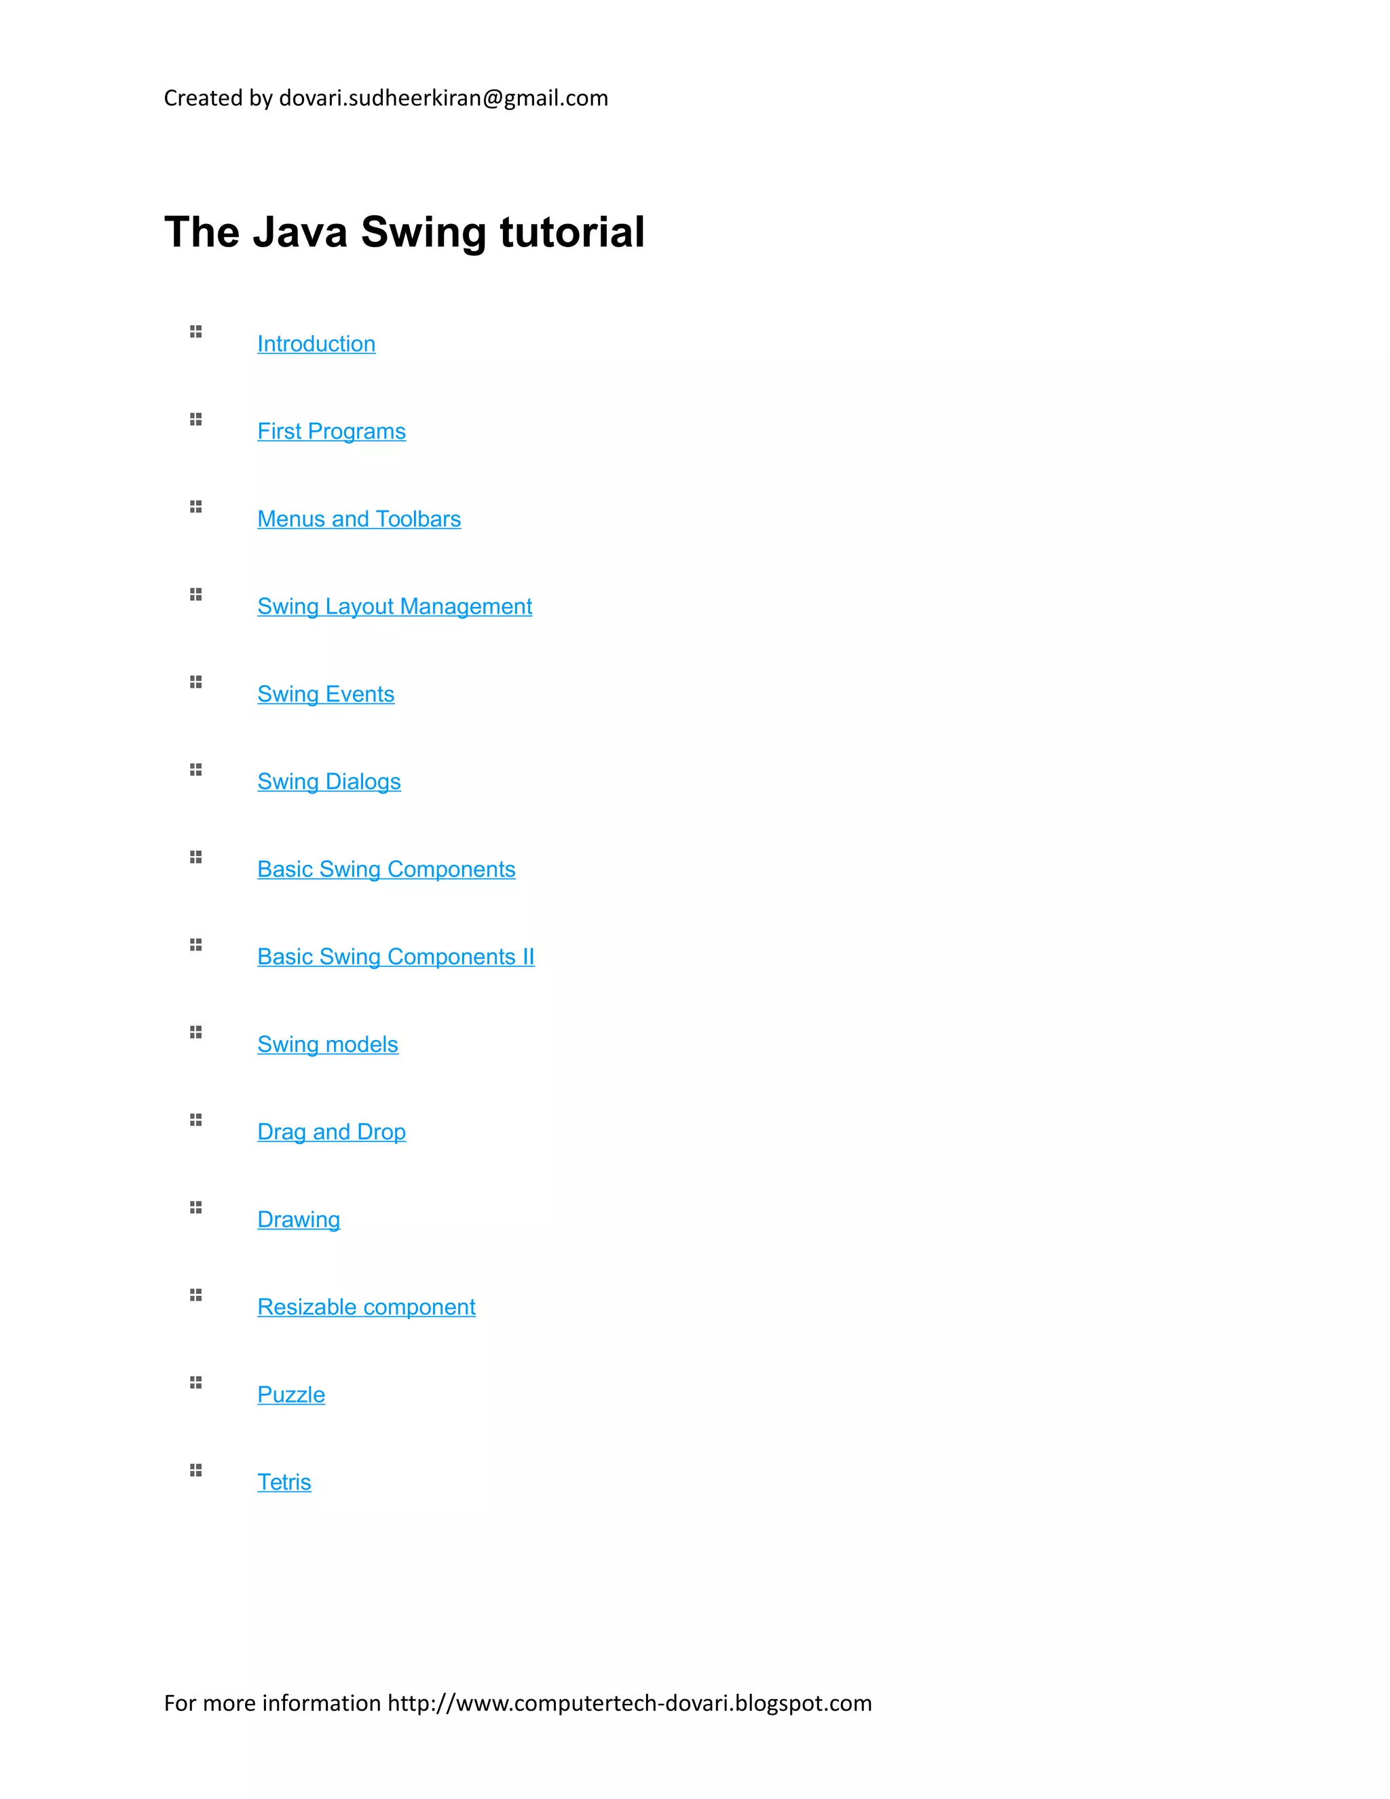
Task: Go to Menus and Toolbars link
Action: pos(359,519)
